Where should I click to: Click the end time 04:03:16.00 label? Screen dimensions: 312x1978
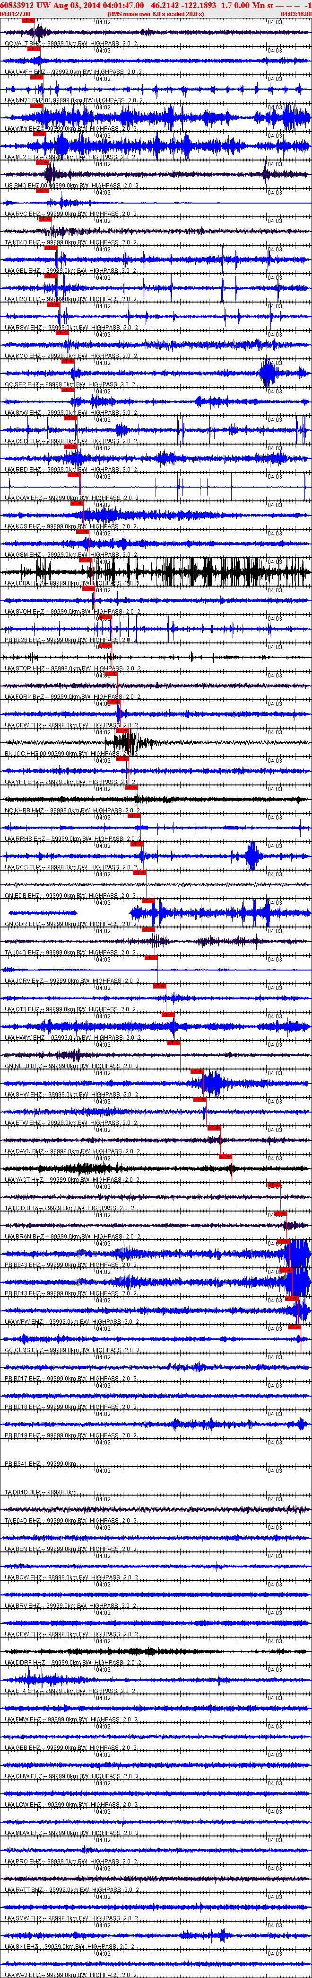(x=296, y=14)
